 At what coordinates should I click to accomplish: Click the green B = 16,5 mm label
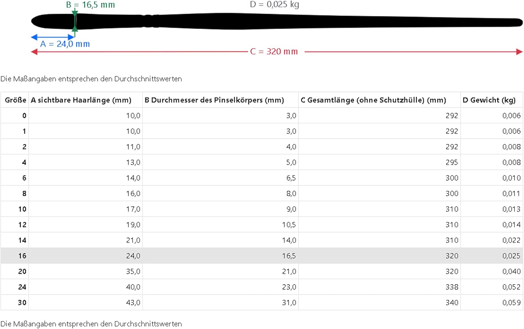tap(90, 5)
